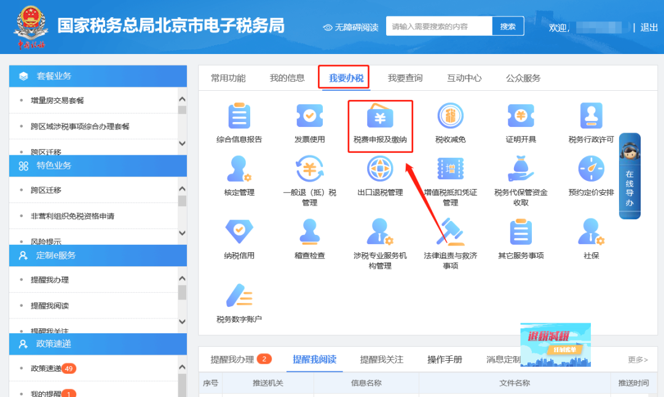The image size is (664, 397).
Task: Click the 发票使用 invoice icon
Action: [309, 117]
